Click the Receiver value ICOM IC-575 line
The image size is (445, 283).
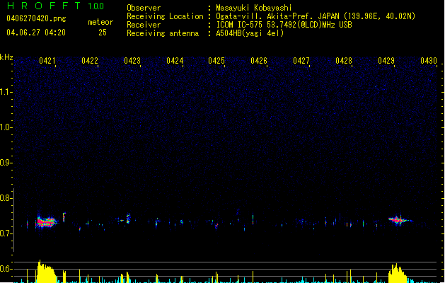[x=284, y=25]
